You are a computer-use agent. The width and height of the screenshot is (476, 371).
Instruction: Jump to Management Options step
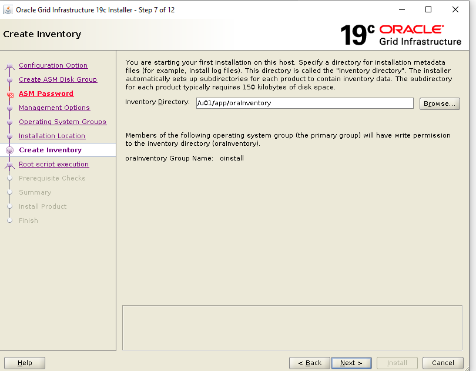tap(54, 108)
